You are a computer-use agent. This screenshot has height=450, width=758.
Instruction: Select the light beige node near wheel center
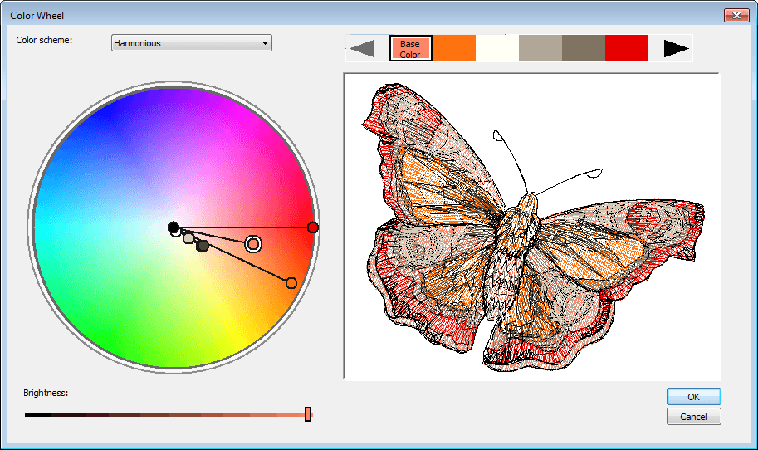tap(188, 238)
